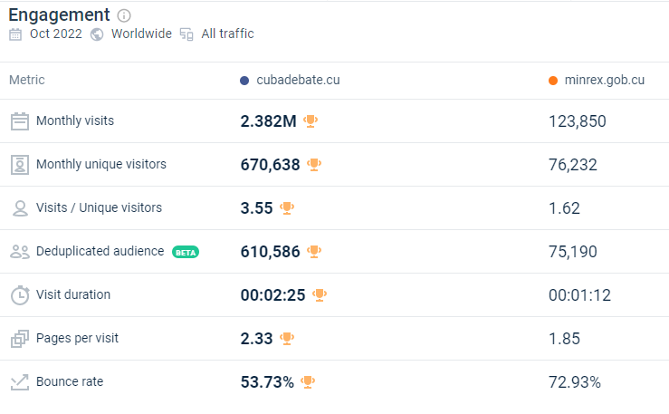Open the cubadebate.cu column header
Screen dimensions: 669x414
[x=298, y=81]
